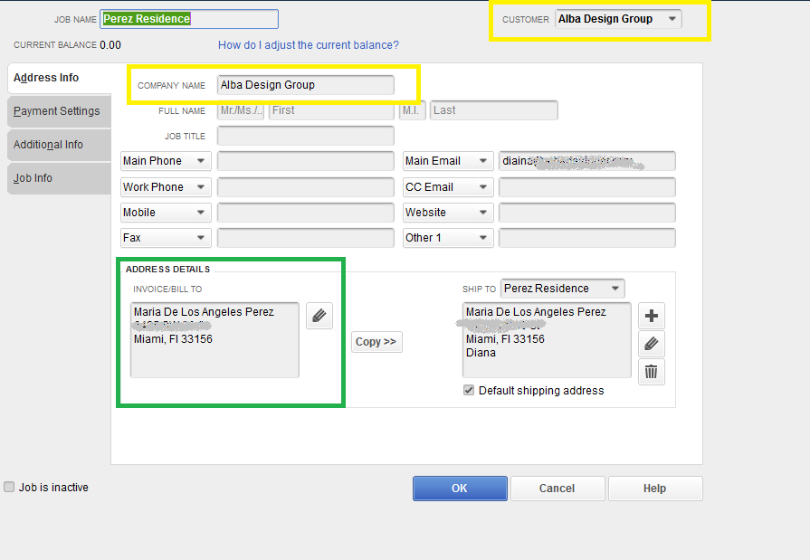Click the Last name field
Screen dimensions: 810x560
click(x=494, y=110)
